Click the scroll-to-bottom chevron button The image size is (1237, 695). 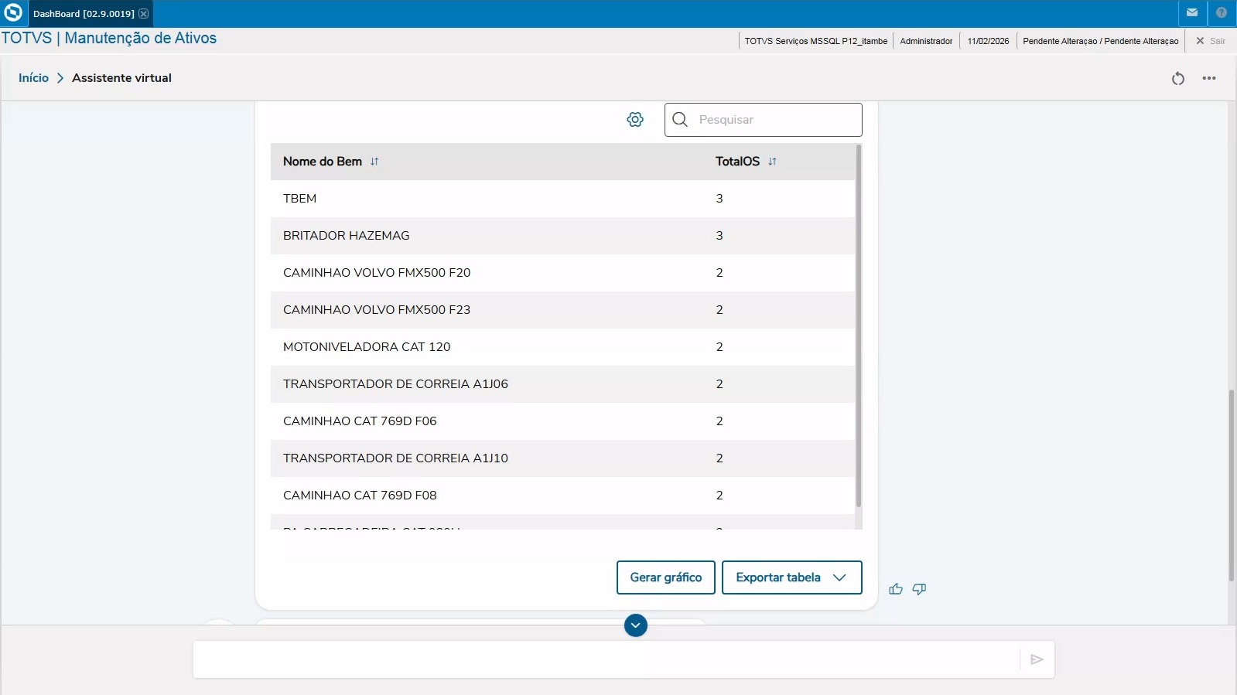tap(635, 625)
